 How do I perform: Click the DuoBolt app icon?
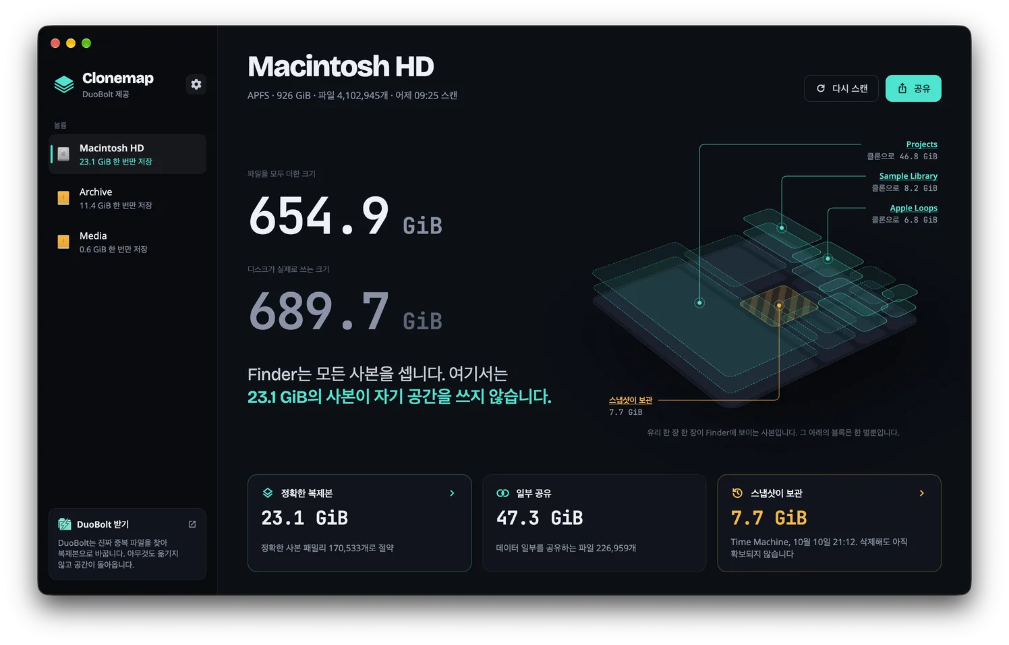point(65,524)
